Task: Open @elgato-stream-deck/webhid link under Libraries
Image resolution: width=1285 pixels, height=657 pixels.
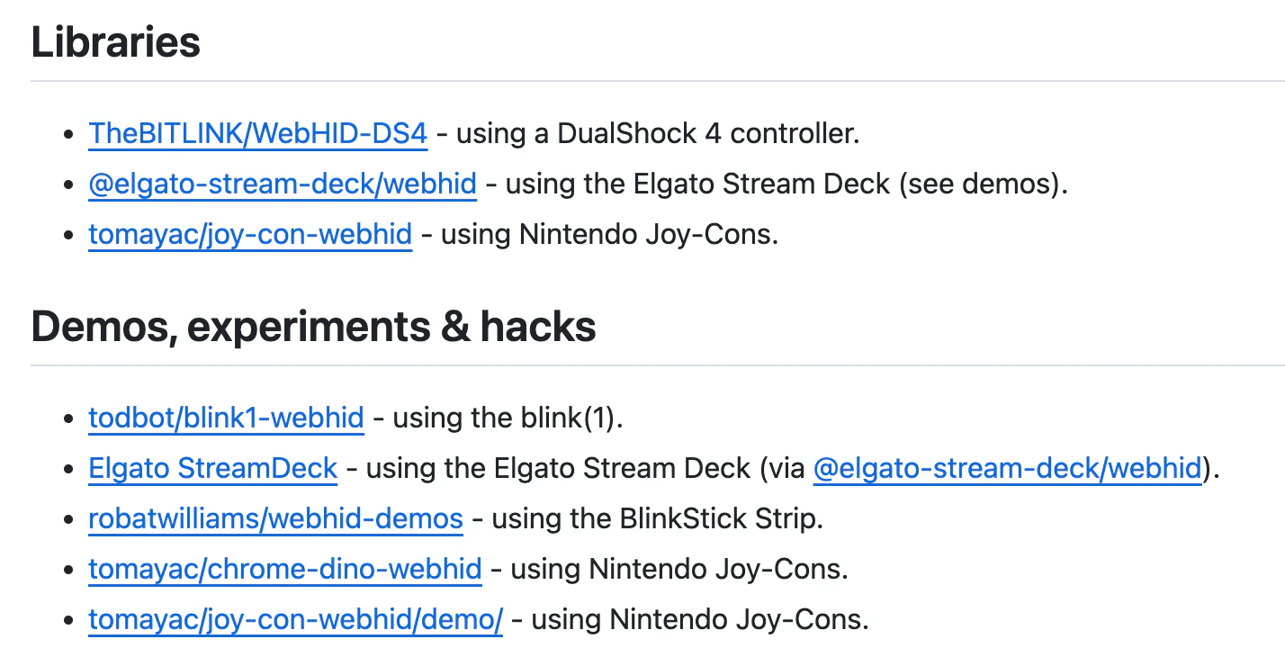Action: (283, 184)
